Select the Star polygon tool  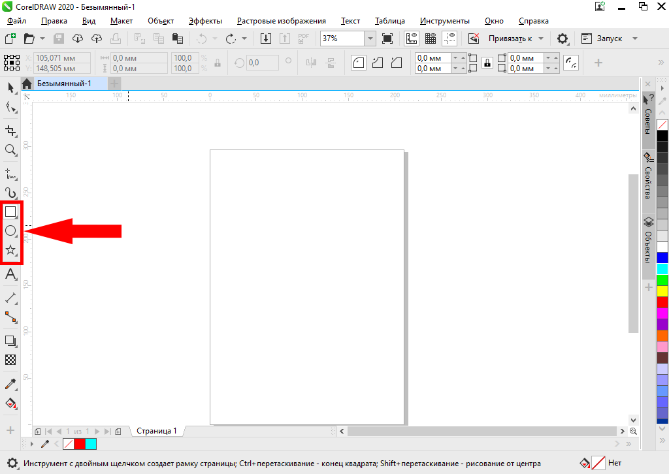[10, 250]
